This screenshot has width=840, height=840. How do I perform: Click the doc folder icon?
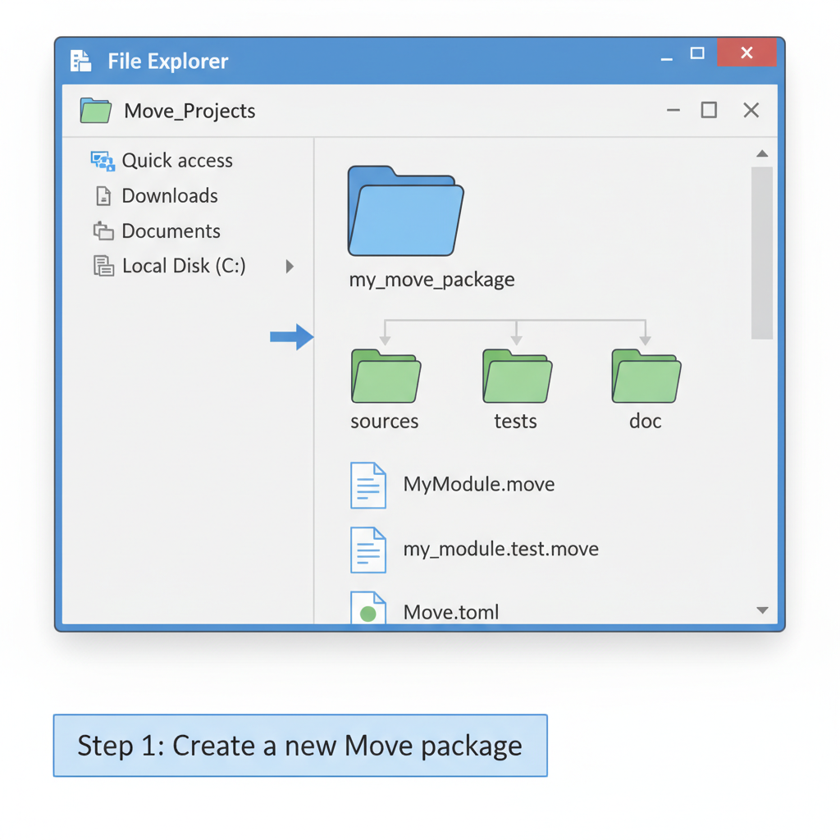[645, 377]
